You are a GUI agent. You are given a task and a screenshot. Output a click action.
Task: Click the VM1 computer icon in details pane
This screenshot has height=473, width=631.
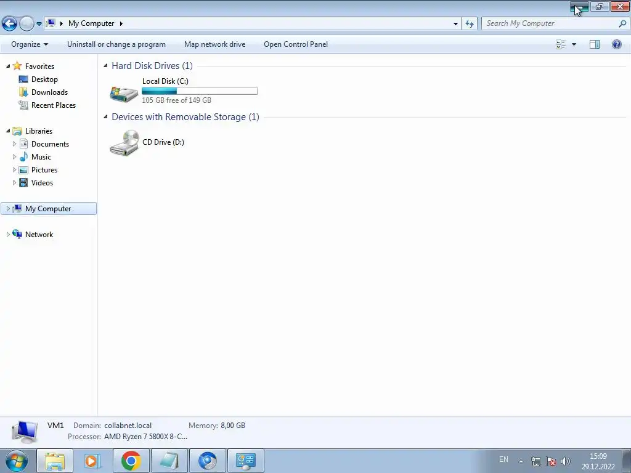tap(25, 432)
